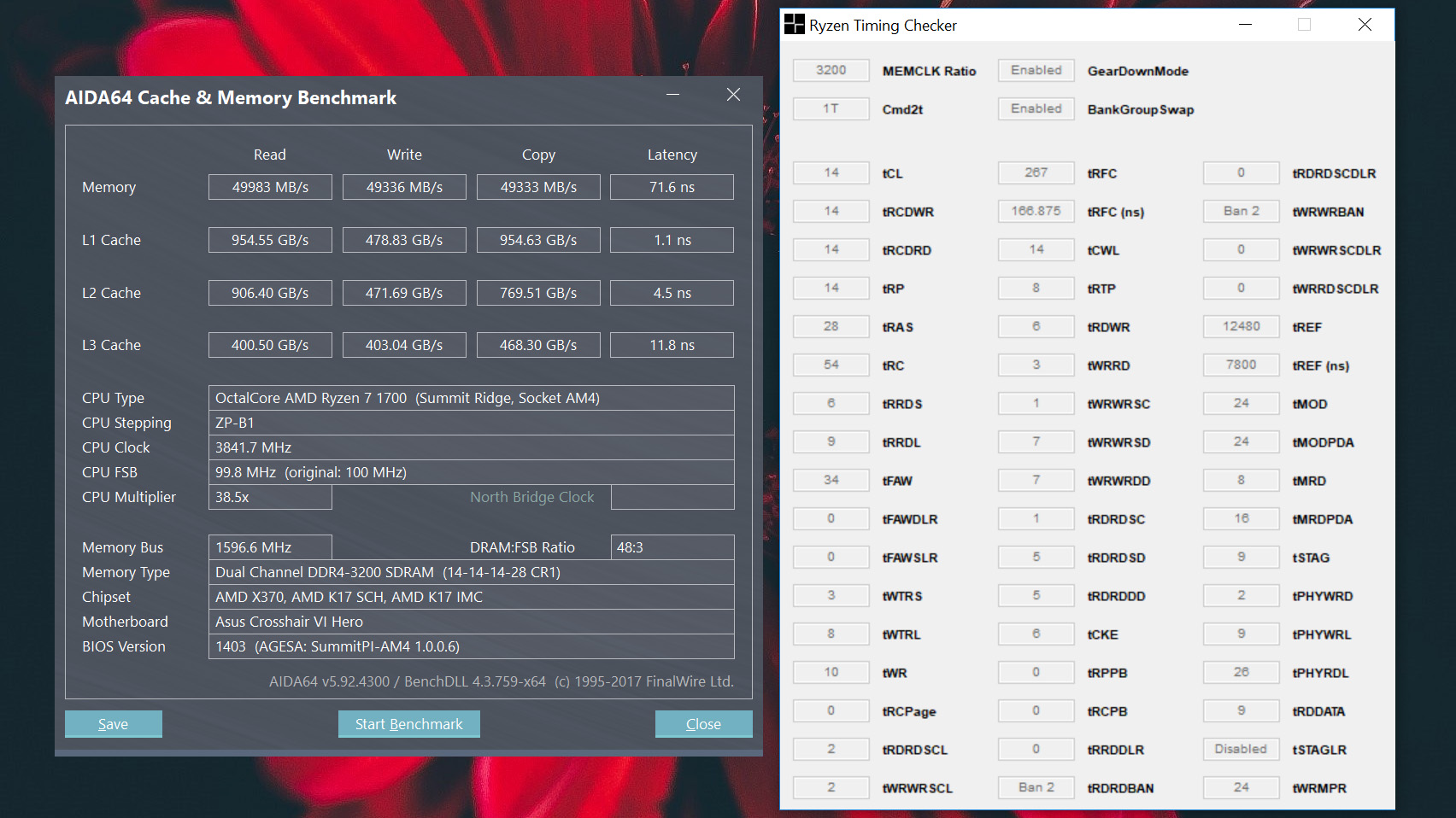
Task: Close the Ryzen Timing Checker window
Action: click(x=1365, y=25)
